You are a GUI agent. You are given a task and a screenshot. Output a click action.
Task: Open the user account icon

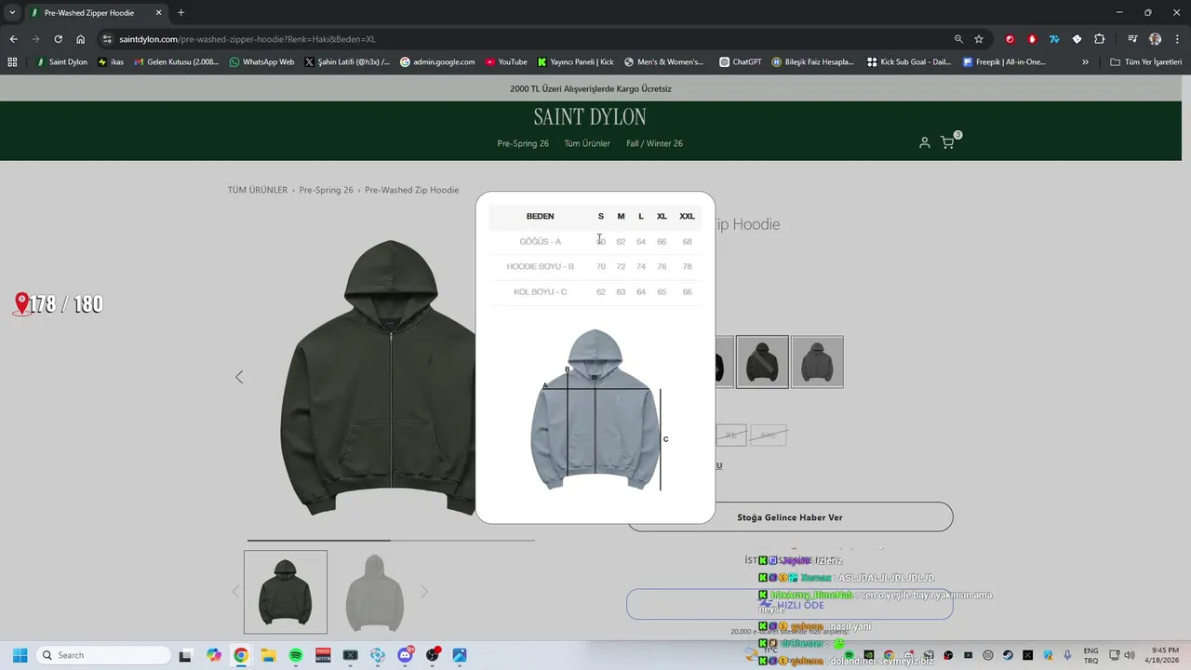tap(924, 142)
